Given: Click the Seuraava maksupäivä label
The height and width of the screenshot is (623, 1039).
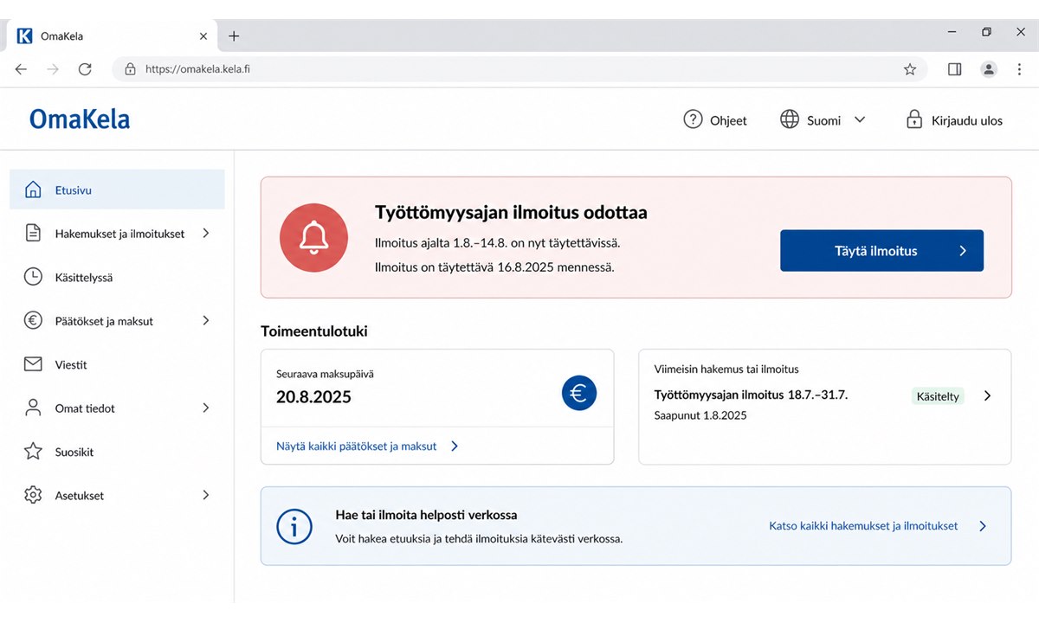Looking at the screenshot, I should pyautogui.click(x=325, y=375).
